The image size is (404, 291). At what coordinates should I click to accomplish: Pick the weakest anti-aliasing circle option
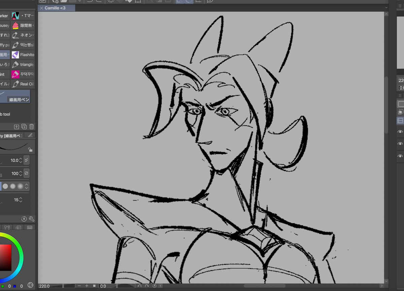tap(5, 186)
